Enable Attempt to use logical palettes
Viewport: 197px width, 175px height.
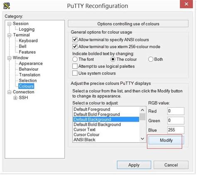(x=75, y=66)
